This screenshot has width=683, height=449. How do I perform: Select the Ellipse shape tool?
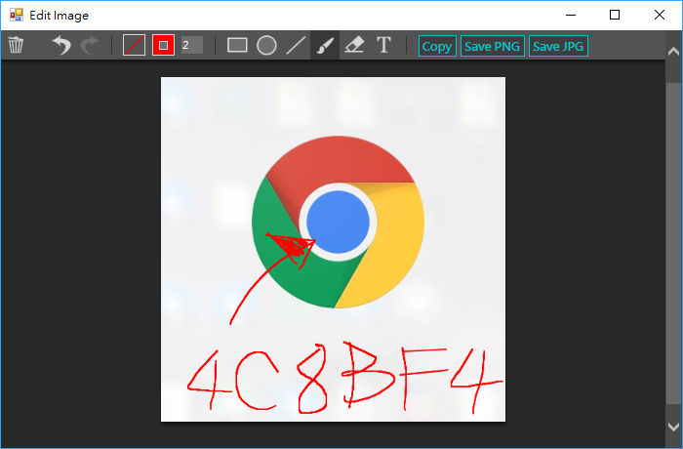(266, 45)
